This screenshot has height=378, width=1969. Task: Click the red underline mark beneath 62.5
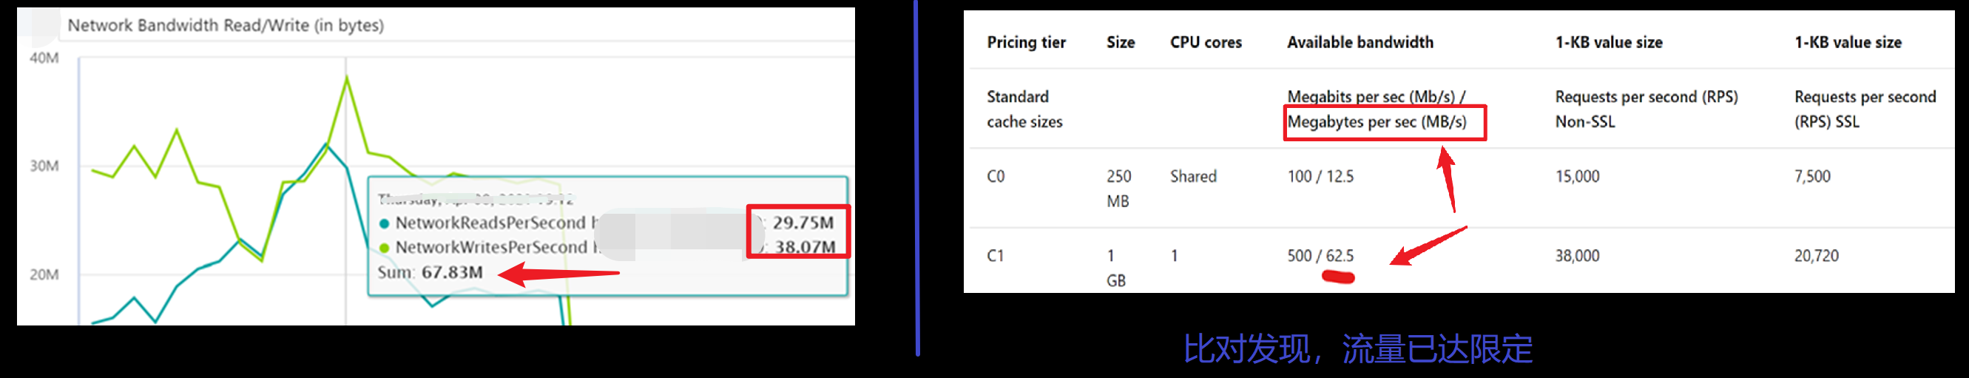point(1338,277)
